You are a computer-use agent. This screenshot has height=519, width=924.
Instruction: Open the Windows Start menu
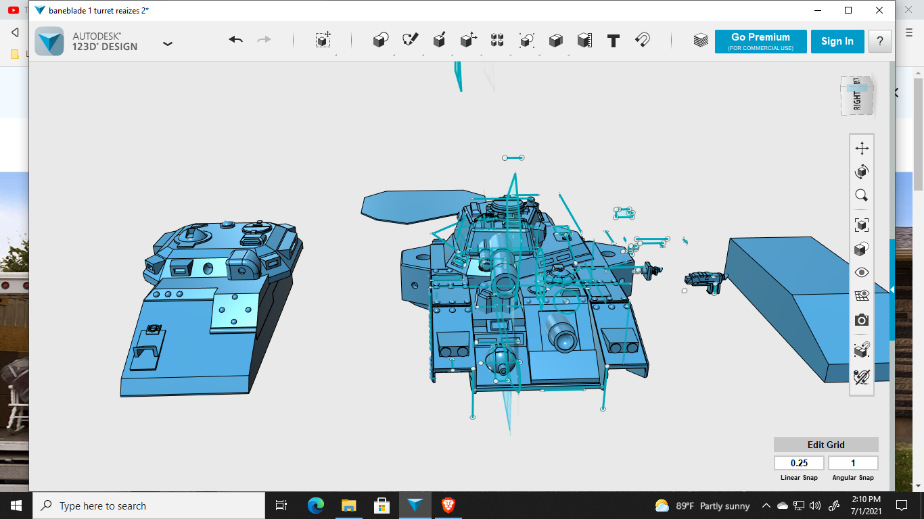point(16,505)
